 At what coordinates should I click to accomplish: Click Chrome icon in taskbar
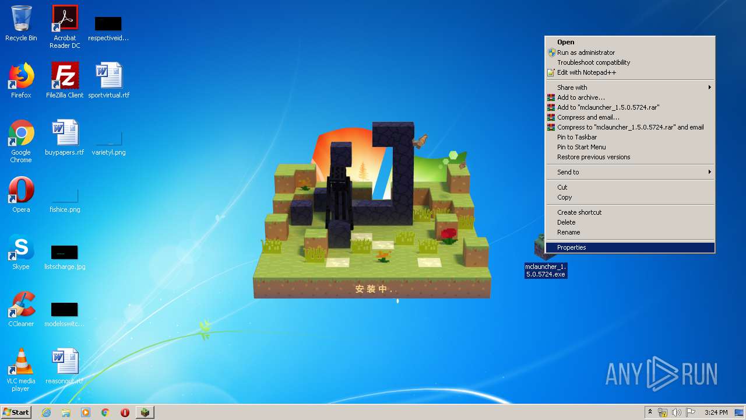tap(105, 412)
